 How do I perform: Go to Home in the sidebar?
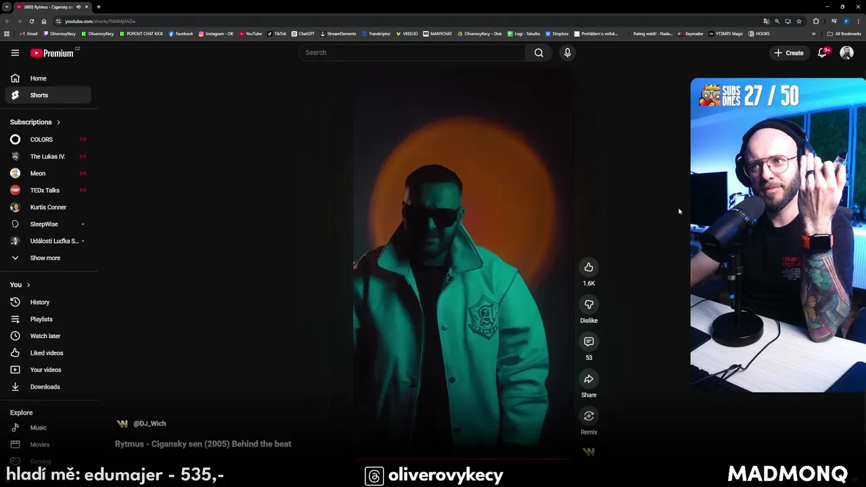pos(48,78)
